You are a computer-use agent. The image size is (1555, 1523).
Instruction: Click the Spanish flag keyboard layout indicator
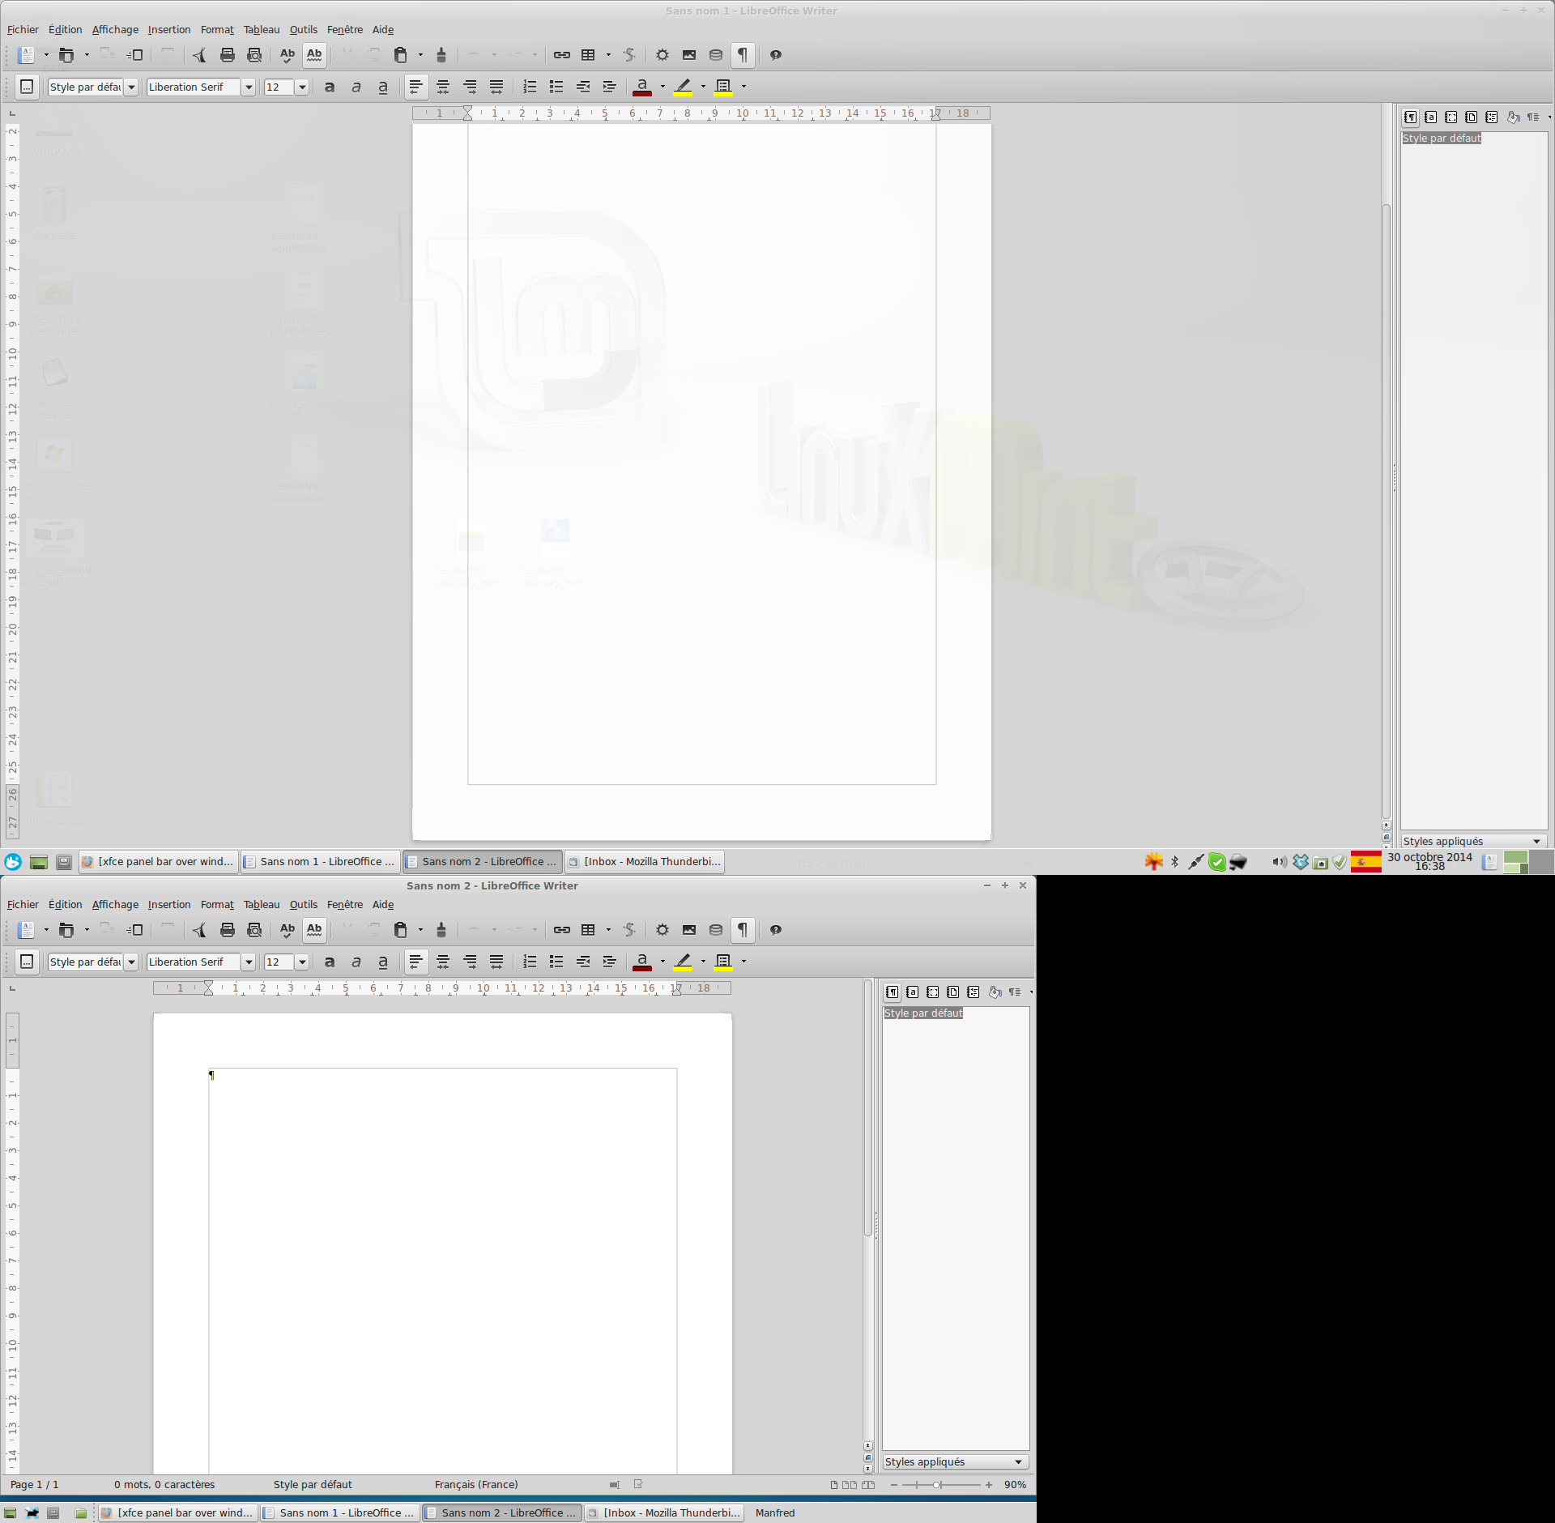click(1365, 862)
